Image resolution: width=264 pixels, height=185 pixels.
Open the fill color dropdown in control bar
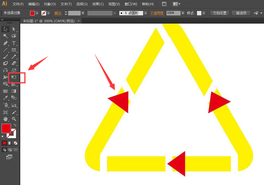pos(37,13)
